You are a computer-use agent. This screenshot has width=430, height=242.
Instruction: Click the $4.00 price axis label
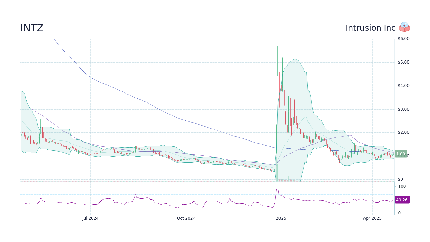click(403, 86)
